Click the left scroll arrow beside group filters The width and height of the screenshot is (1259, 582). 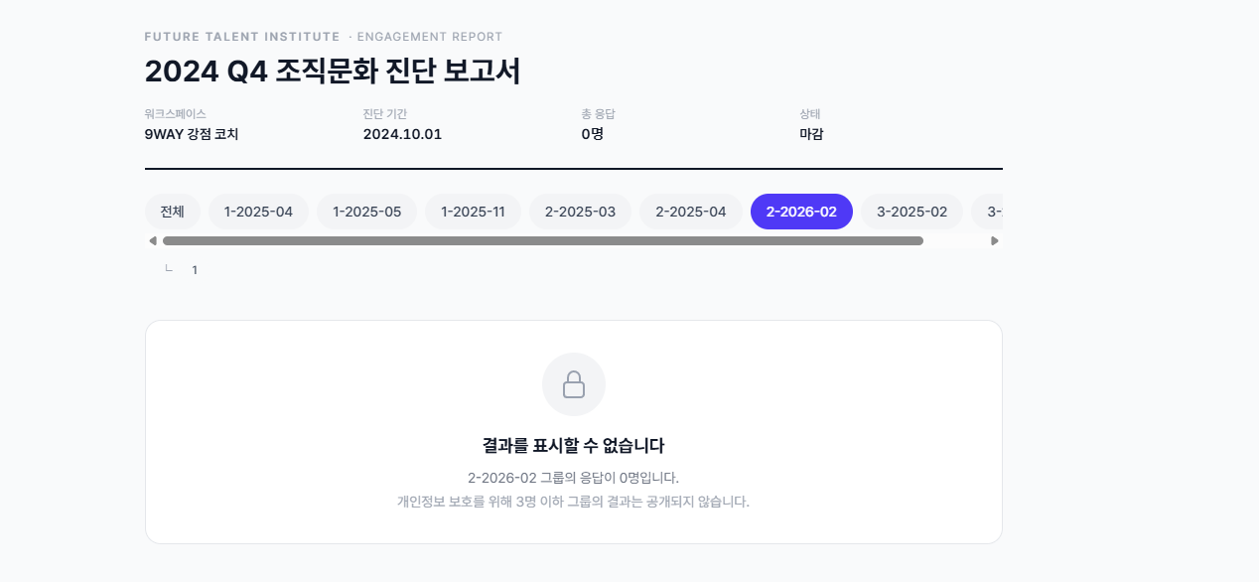pyautogui.click(x=152, y=240)
